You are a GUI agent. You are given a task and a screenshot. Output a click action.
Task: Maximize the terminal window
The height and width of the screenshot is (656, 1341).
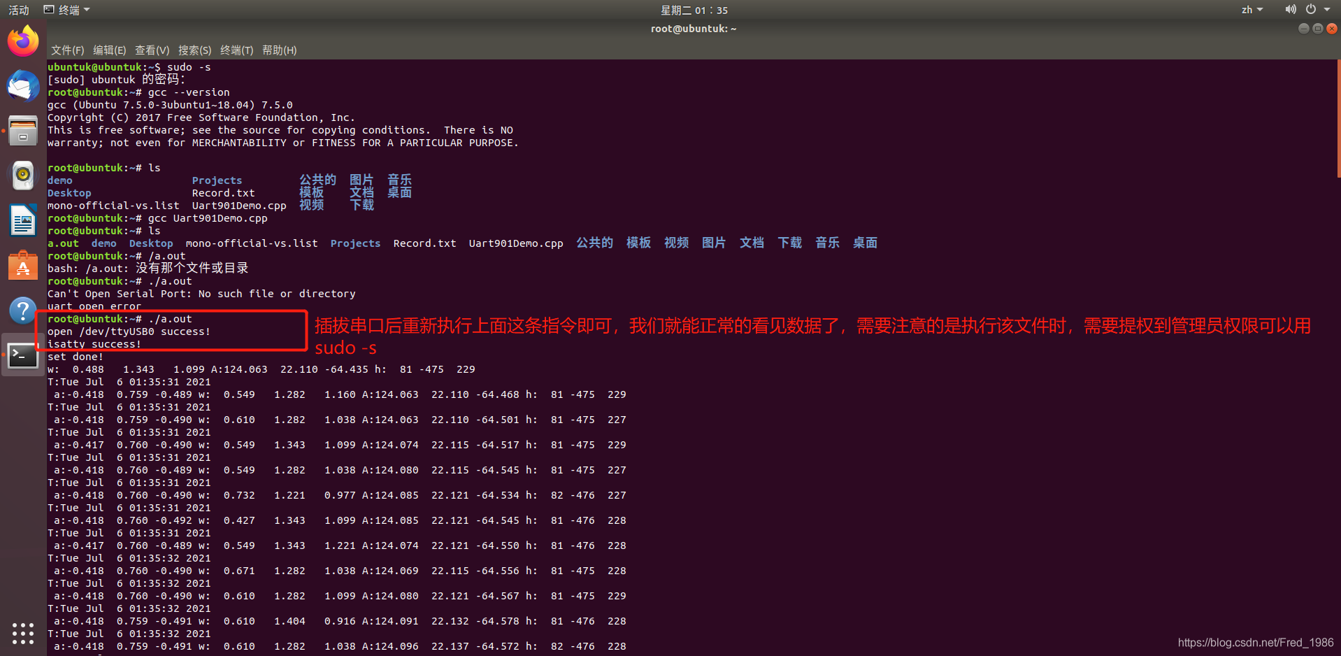(1318, 29)
